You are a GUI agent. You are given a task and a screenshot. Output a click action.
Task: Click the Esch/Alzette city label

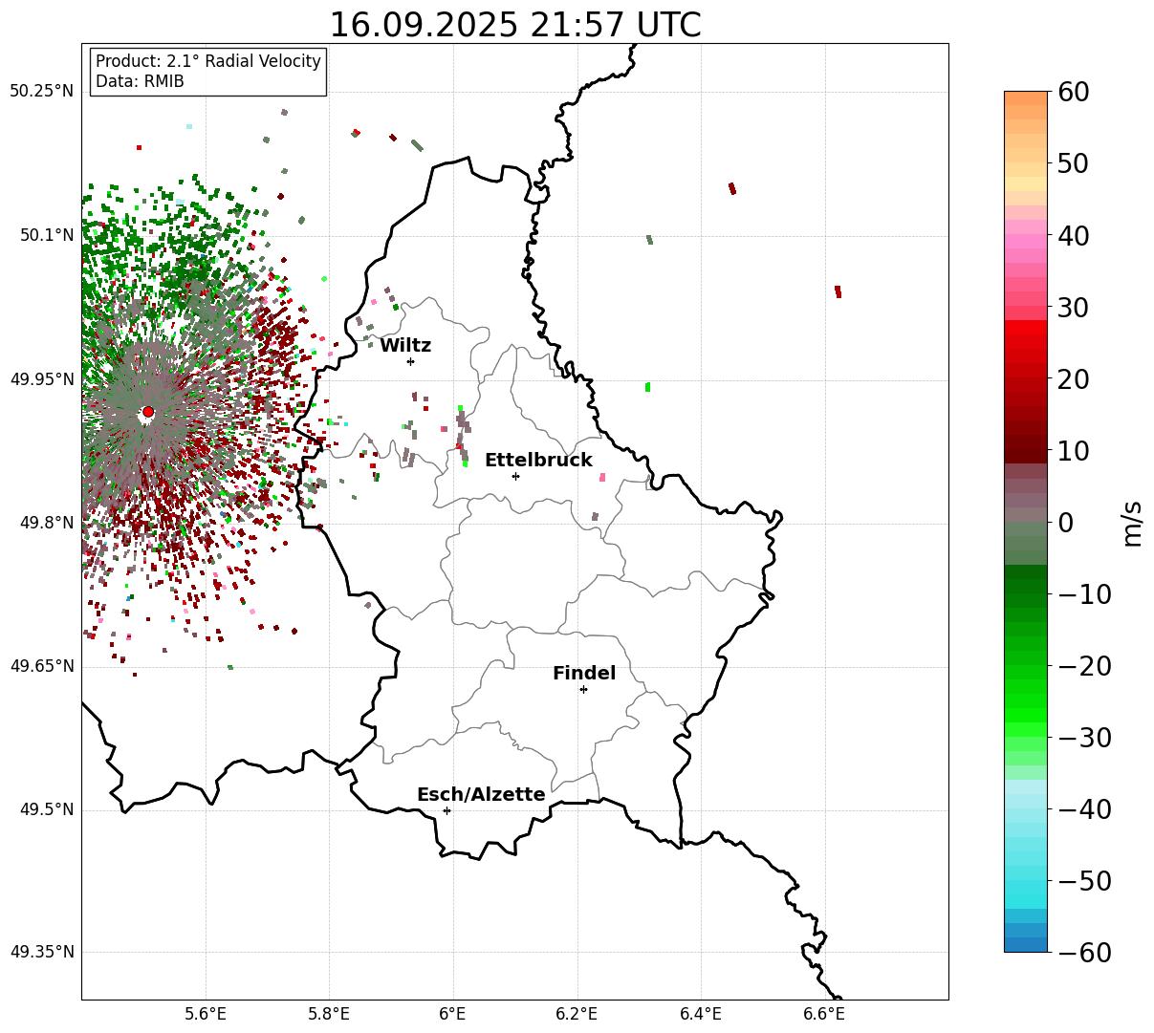[x=481, y=794]
